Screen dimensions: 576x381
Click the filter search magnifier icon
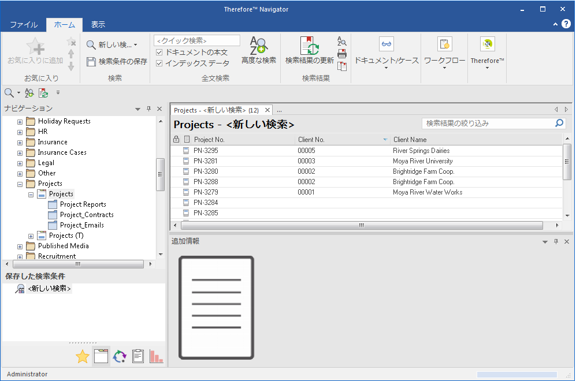click(x=559, y=124)
